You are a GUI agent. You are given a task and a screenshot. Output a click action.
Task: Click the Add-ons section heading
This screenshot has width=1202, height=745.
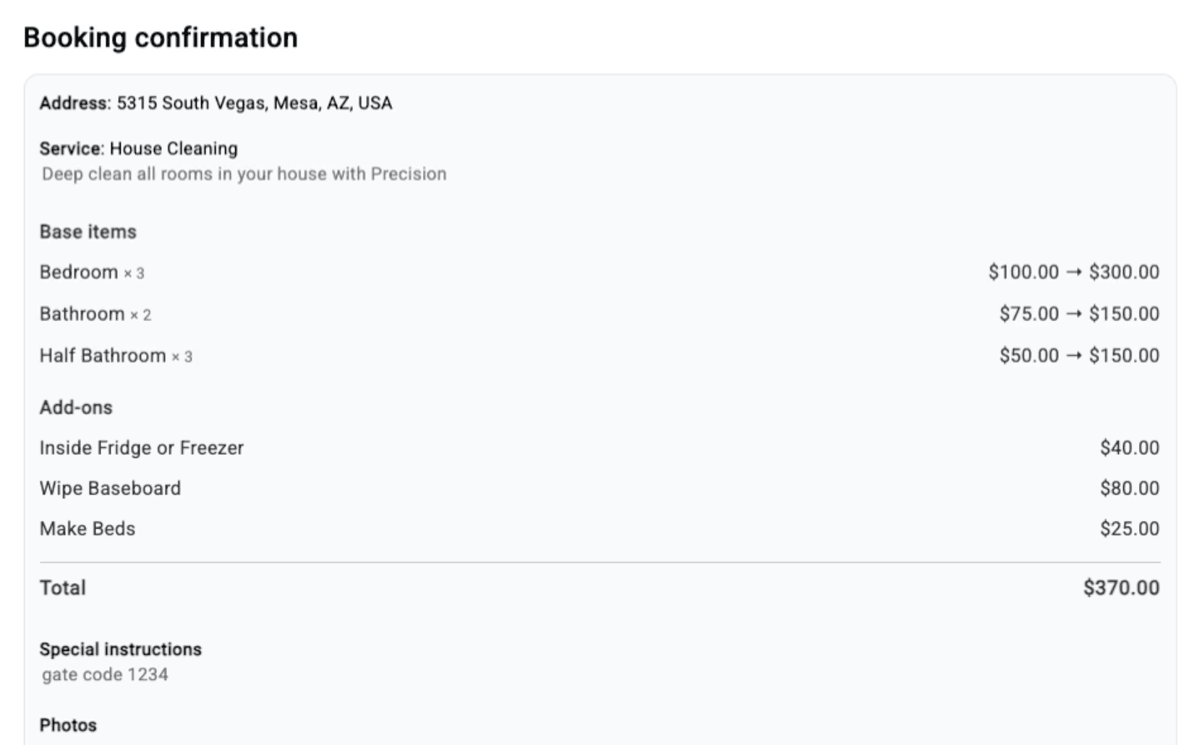[76, 407]
